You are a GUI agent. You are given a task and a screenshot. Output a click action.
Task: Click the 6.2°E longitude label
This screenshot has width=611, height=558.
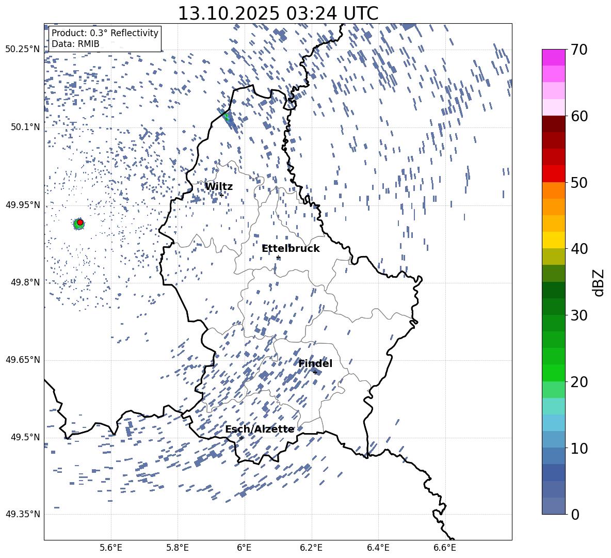[x=311, y=548]
